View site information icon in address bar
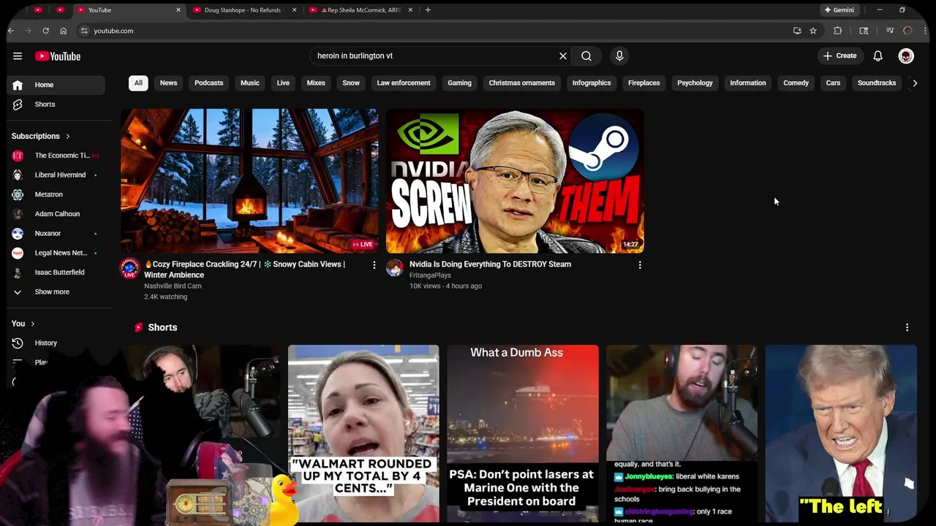Screen dimensions: 936x526 (84, 31)
